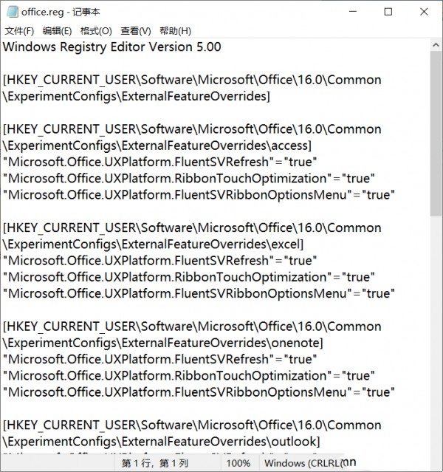This screenshot has width=443, height=472.
Task: Click RibbonTouchOptimization line under the excel key
Action: pyautogui.click(x=189, y=277)
